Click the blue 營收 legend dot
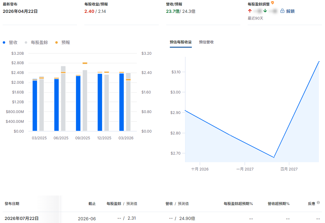This screenshot has height=223, width=325. tap(4, 42)
